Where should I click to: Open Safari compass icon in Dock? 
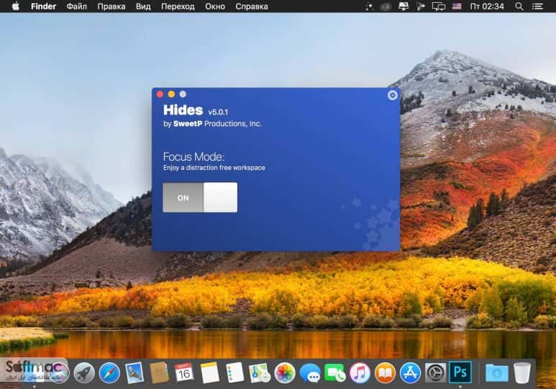point(109,372)
